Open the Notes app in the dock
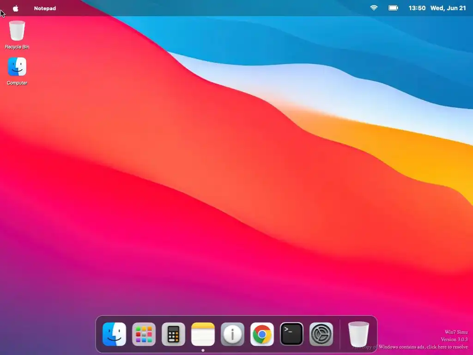The image size is (473, 355). [x=203, y=334]
